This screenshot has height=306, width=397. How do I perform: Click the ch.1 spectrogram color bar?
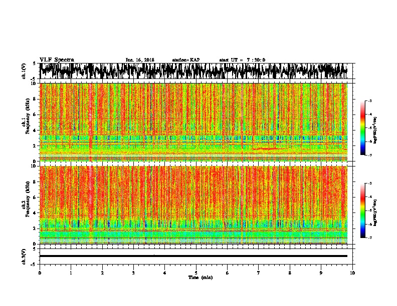pos(362,128)
